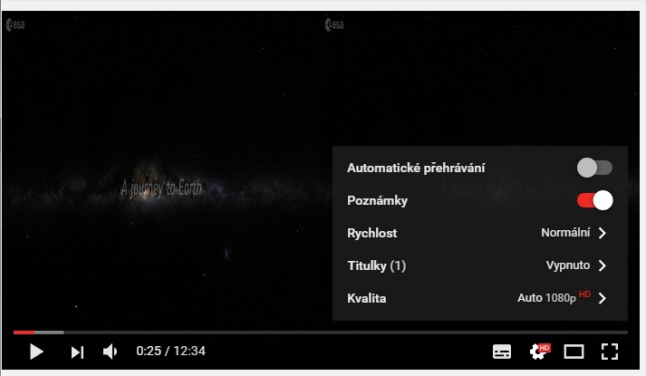Expand the Kvalita chevron arrow
The width and height of the screenshot is (646, 376).
(x=603, y=298)
